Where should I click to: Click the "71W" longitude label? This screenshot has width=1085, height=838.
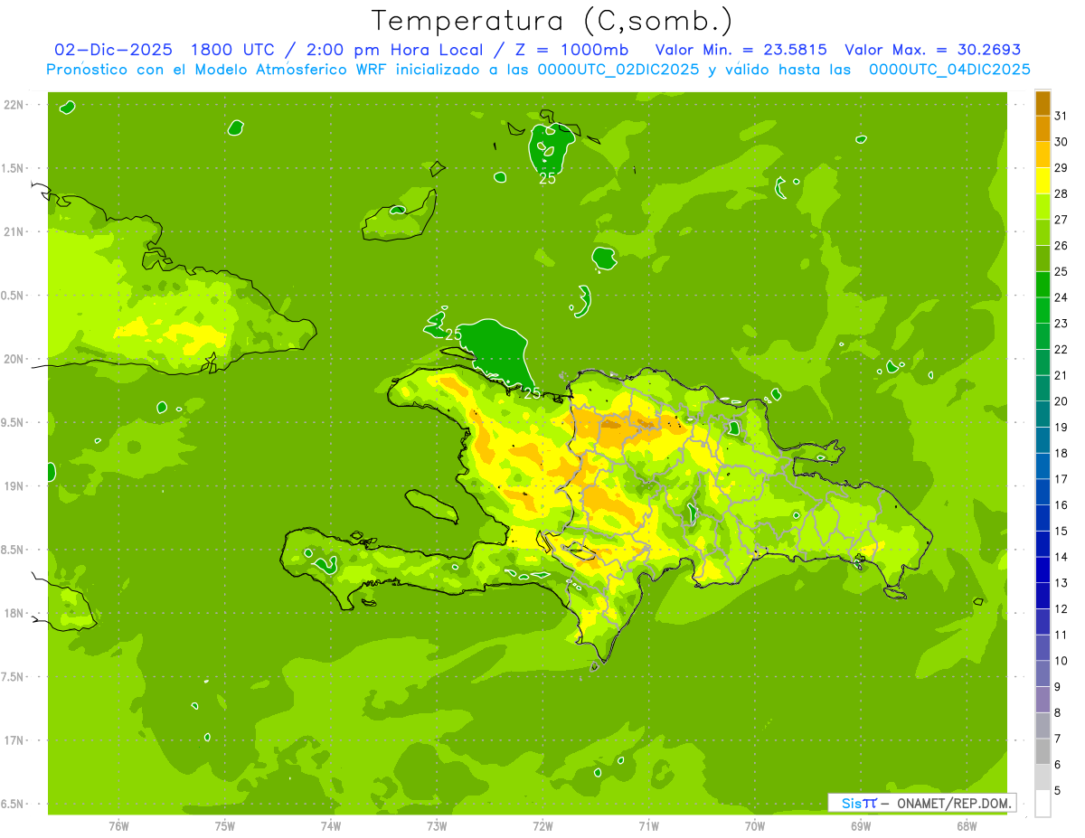648,827
